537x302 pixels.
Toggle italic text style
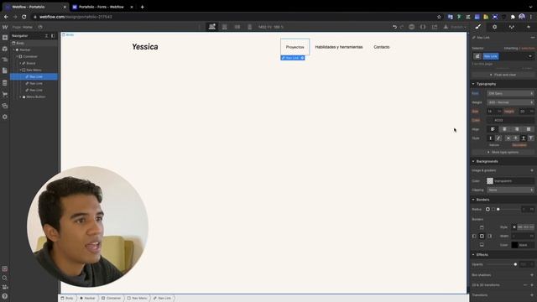click(x=498, y=138)
